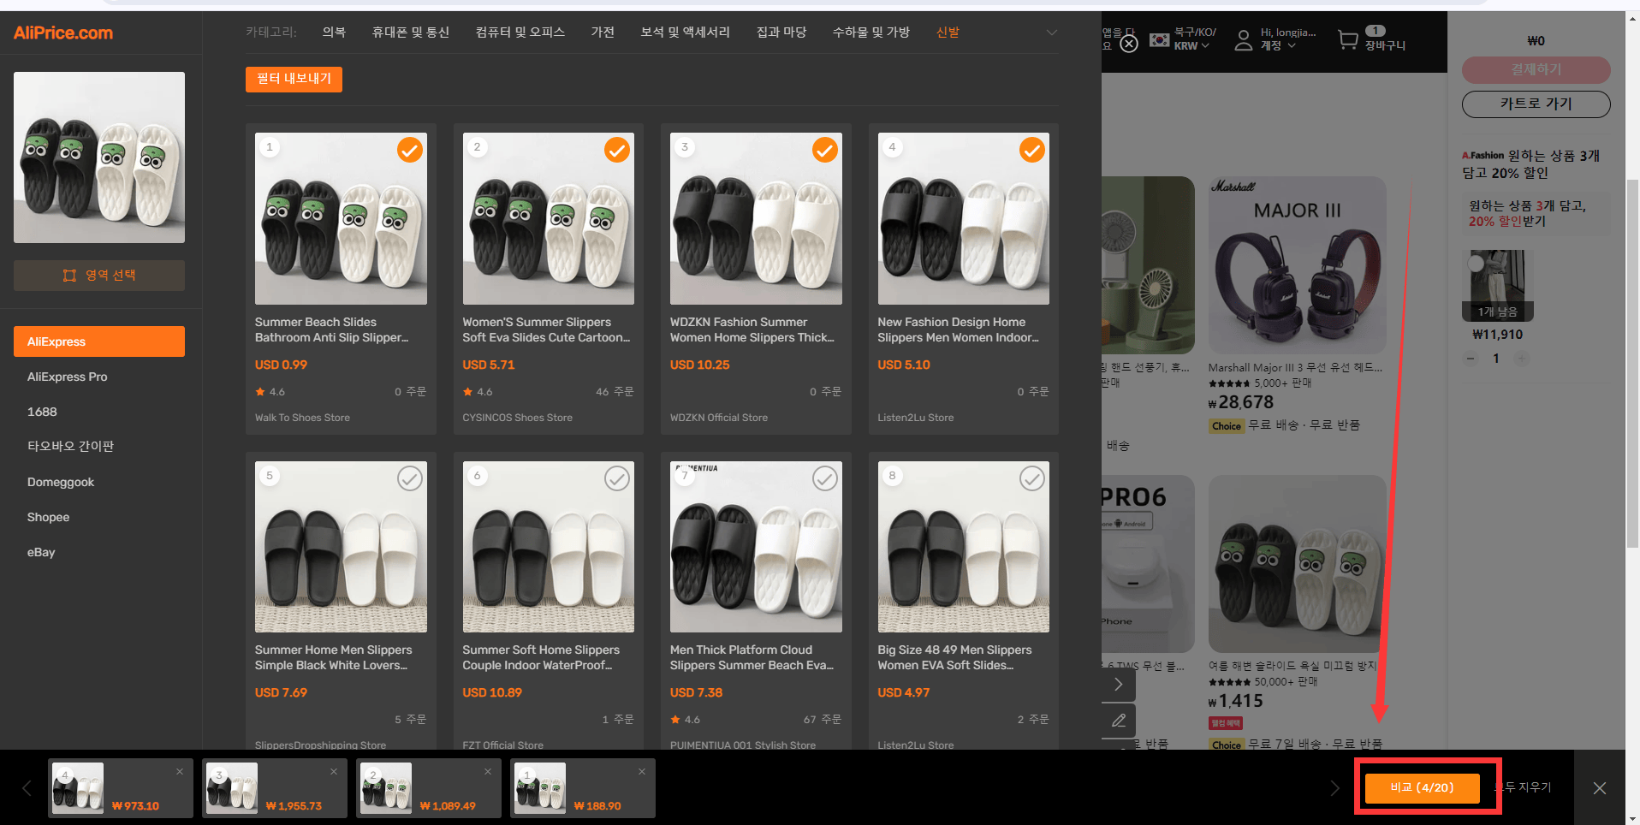Click the compare (4/20) button
This screenshot has height=825, width=1640.
[x=1422, y=787]
